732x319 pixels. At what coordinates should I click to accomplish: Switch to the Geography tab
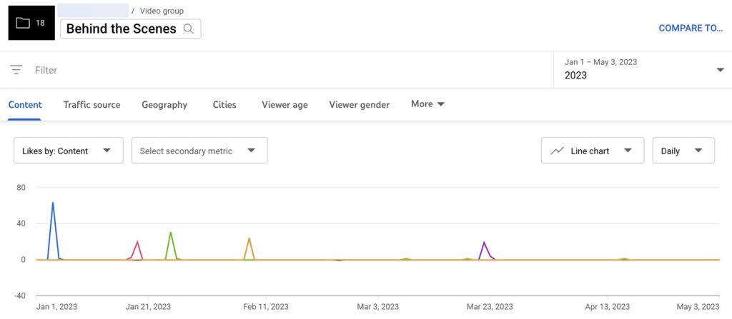164,105
